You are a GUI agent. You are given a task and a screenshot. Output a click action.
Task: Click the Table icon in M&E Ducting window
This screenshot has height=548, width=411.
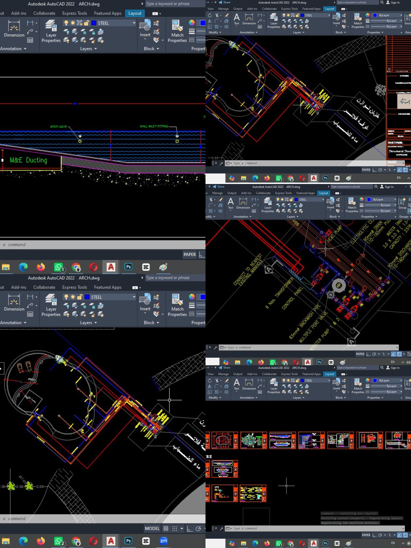(30, 40)
